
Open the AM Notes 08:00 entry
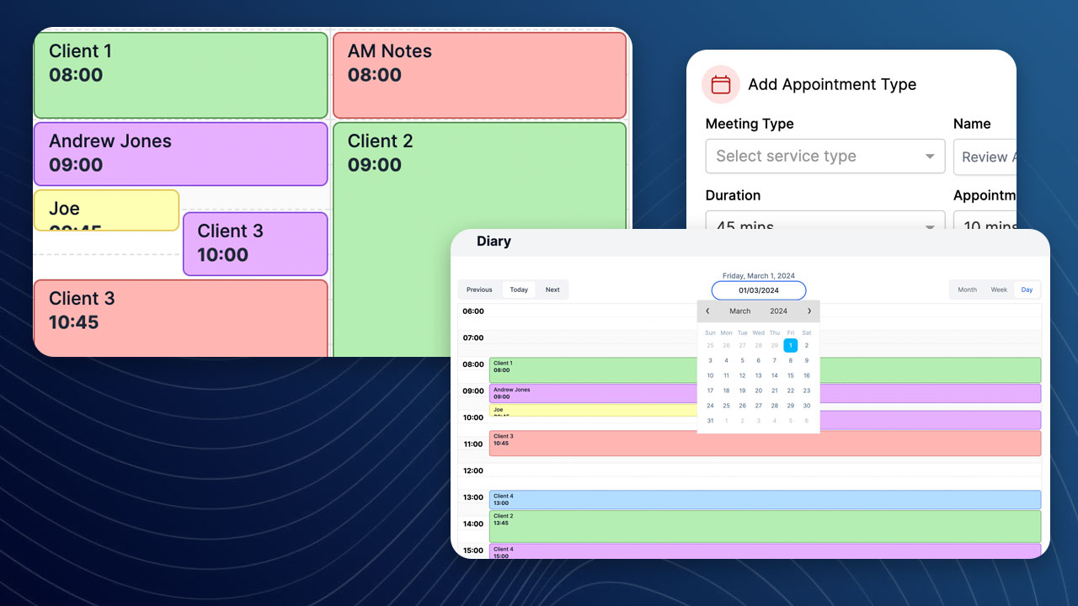(480, 75)
